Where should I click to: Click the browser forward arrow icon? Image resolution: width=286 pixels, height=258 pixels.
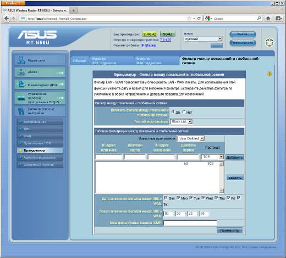click(13, 19)
